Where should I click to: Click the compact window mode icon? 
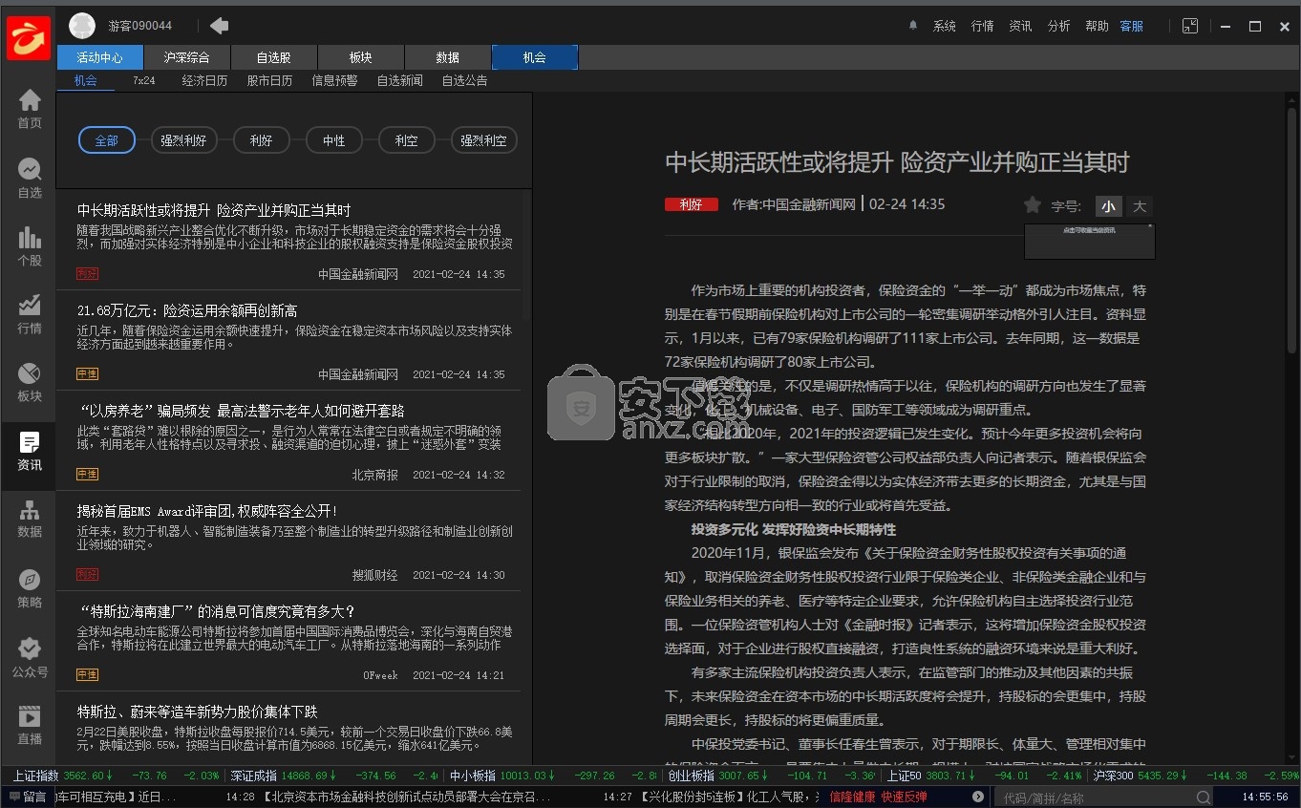click(x=1190, y=26)
